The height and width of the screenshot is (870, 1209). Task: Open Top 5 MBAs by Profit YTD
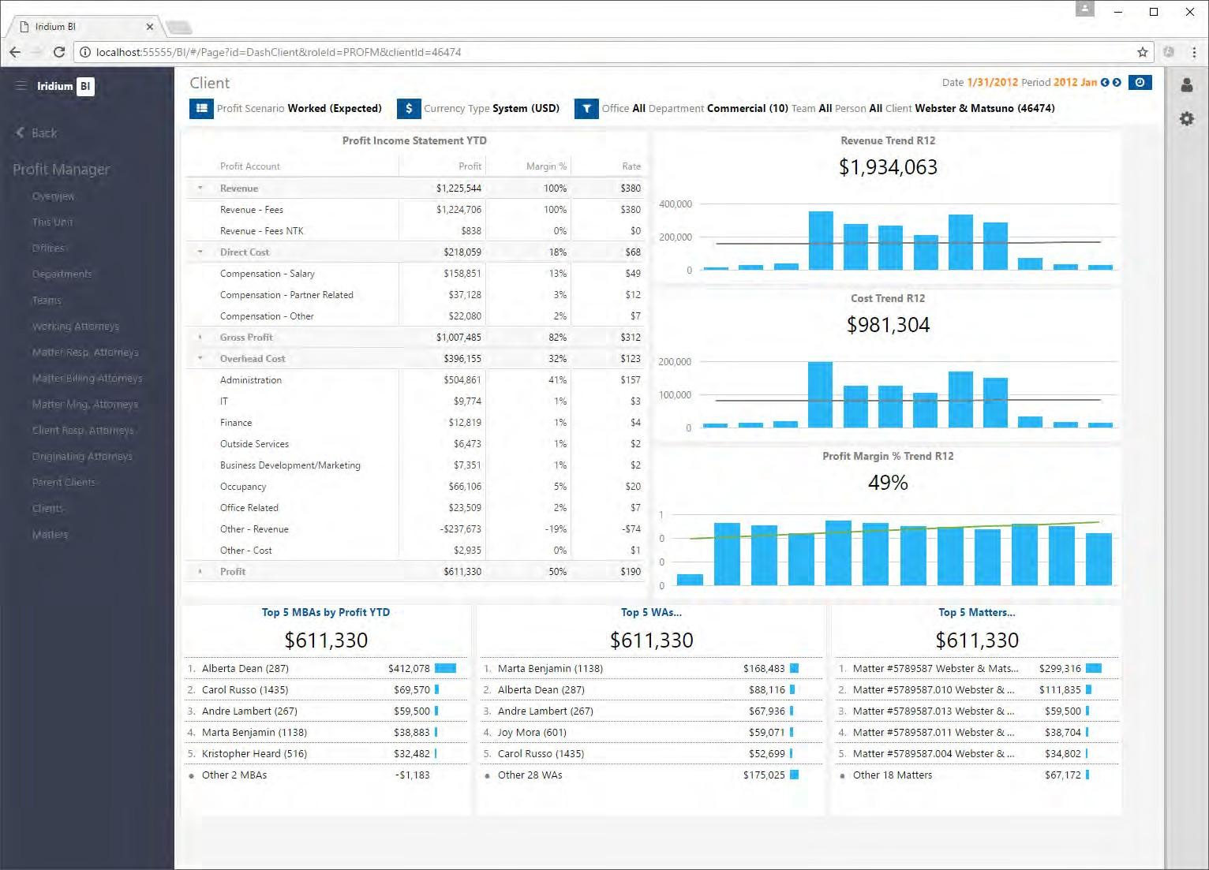(x=326, y=612)
